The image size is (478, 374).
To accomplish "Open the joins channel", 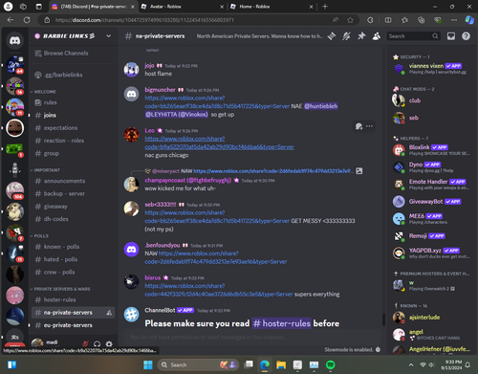I will pyautogui.click(x=50, y=115).
